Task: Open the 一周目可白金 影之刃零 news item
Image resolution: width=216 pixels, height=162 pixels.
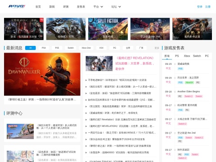Action: pos(122,133)
